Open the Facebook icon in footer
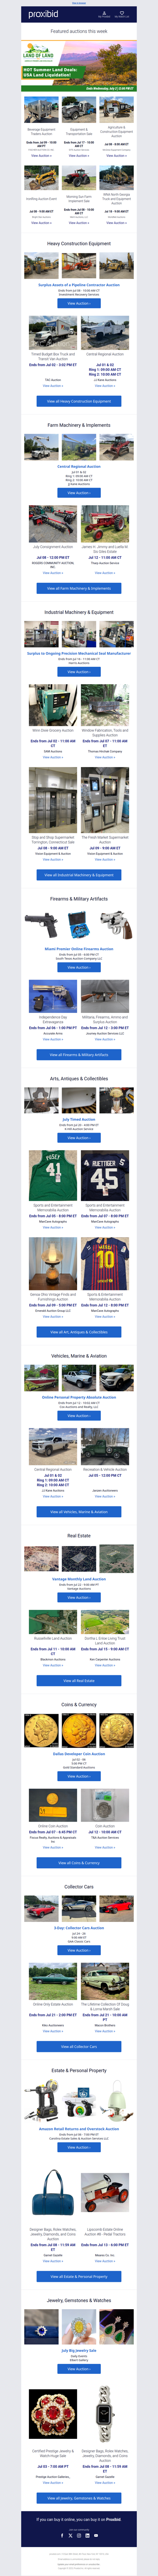The image size is (158, 2576). click(62, 2536)
